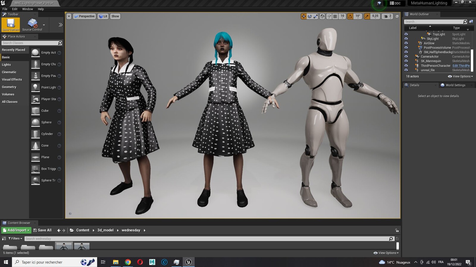Image resolution: width=476 pixels, height=267 pixels.
Task: Toggle visibility of CameraActor
Action: [x=406, y=56]
